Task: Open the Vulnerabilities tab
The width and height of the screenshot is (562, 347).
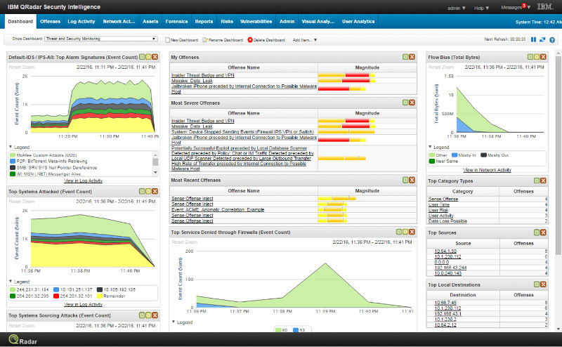Action: [x=256, y=22]
